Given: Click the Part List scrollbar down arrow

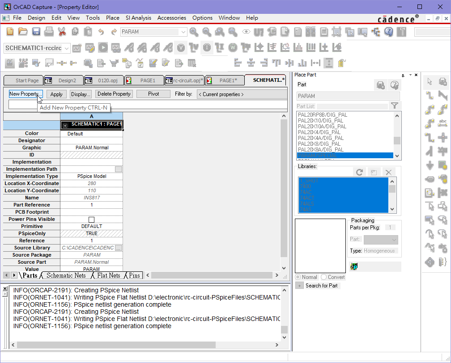Looking at the screenshot, I should (x=397, y=156).
